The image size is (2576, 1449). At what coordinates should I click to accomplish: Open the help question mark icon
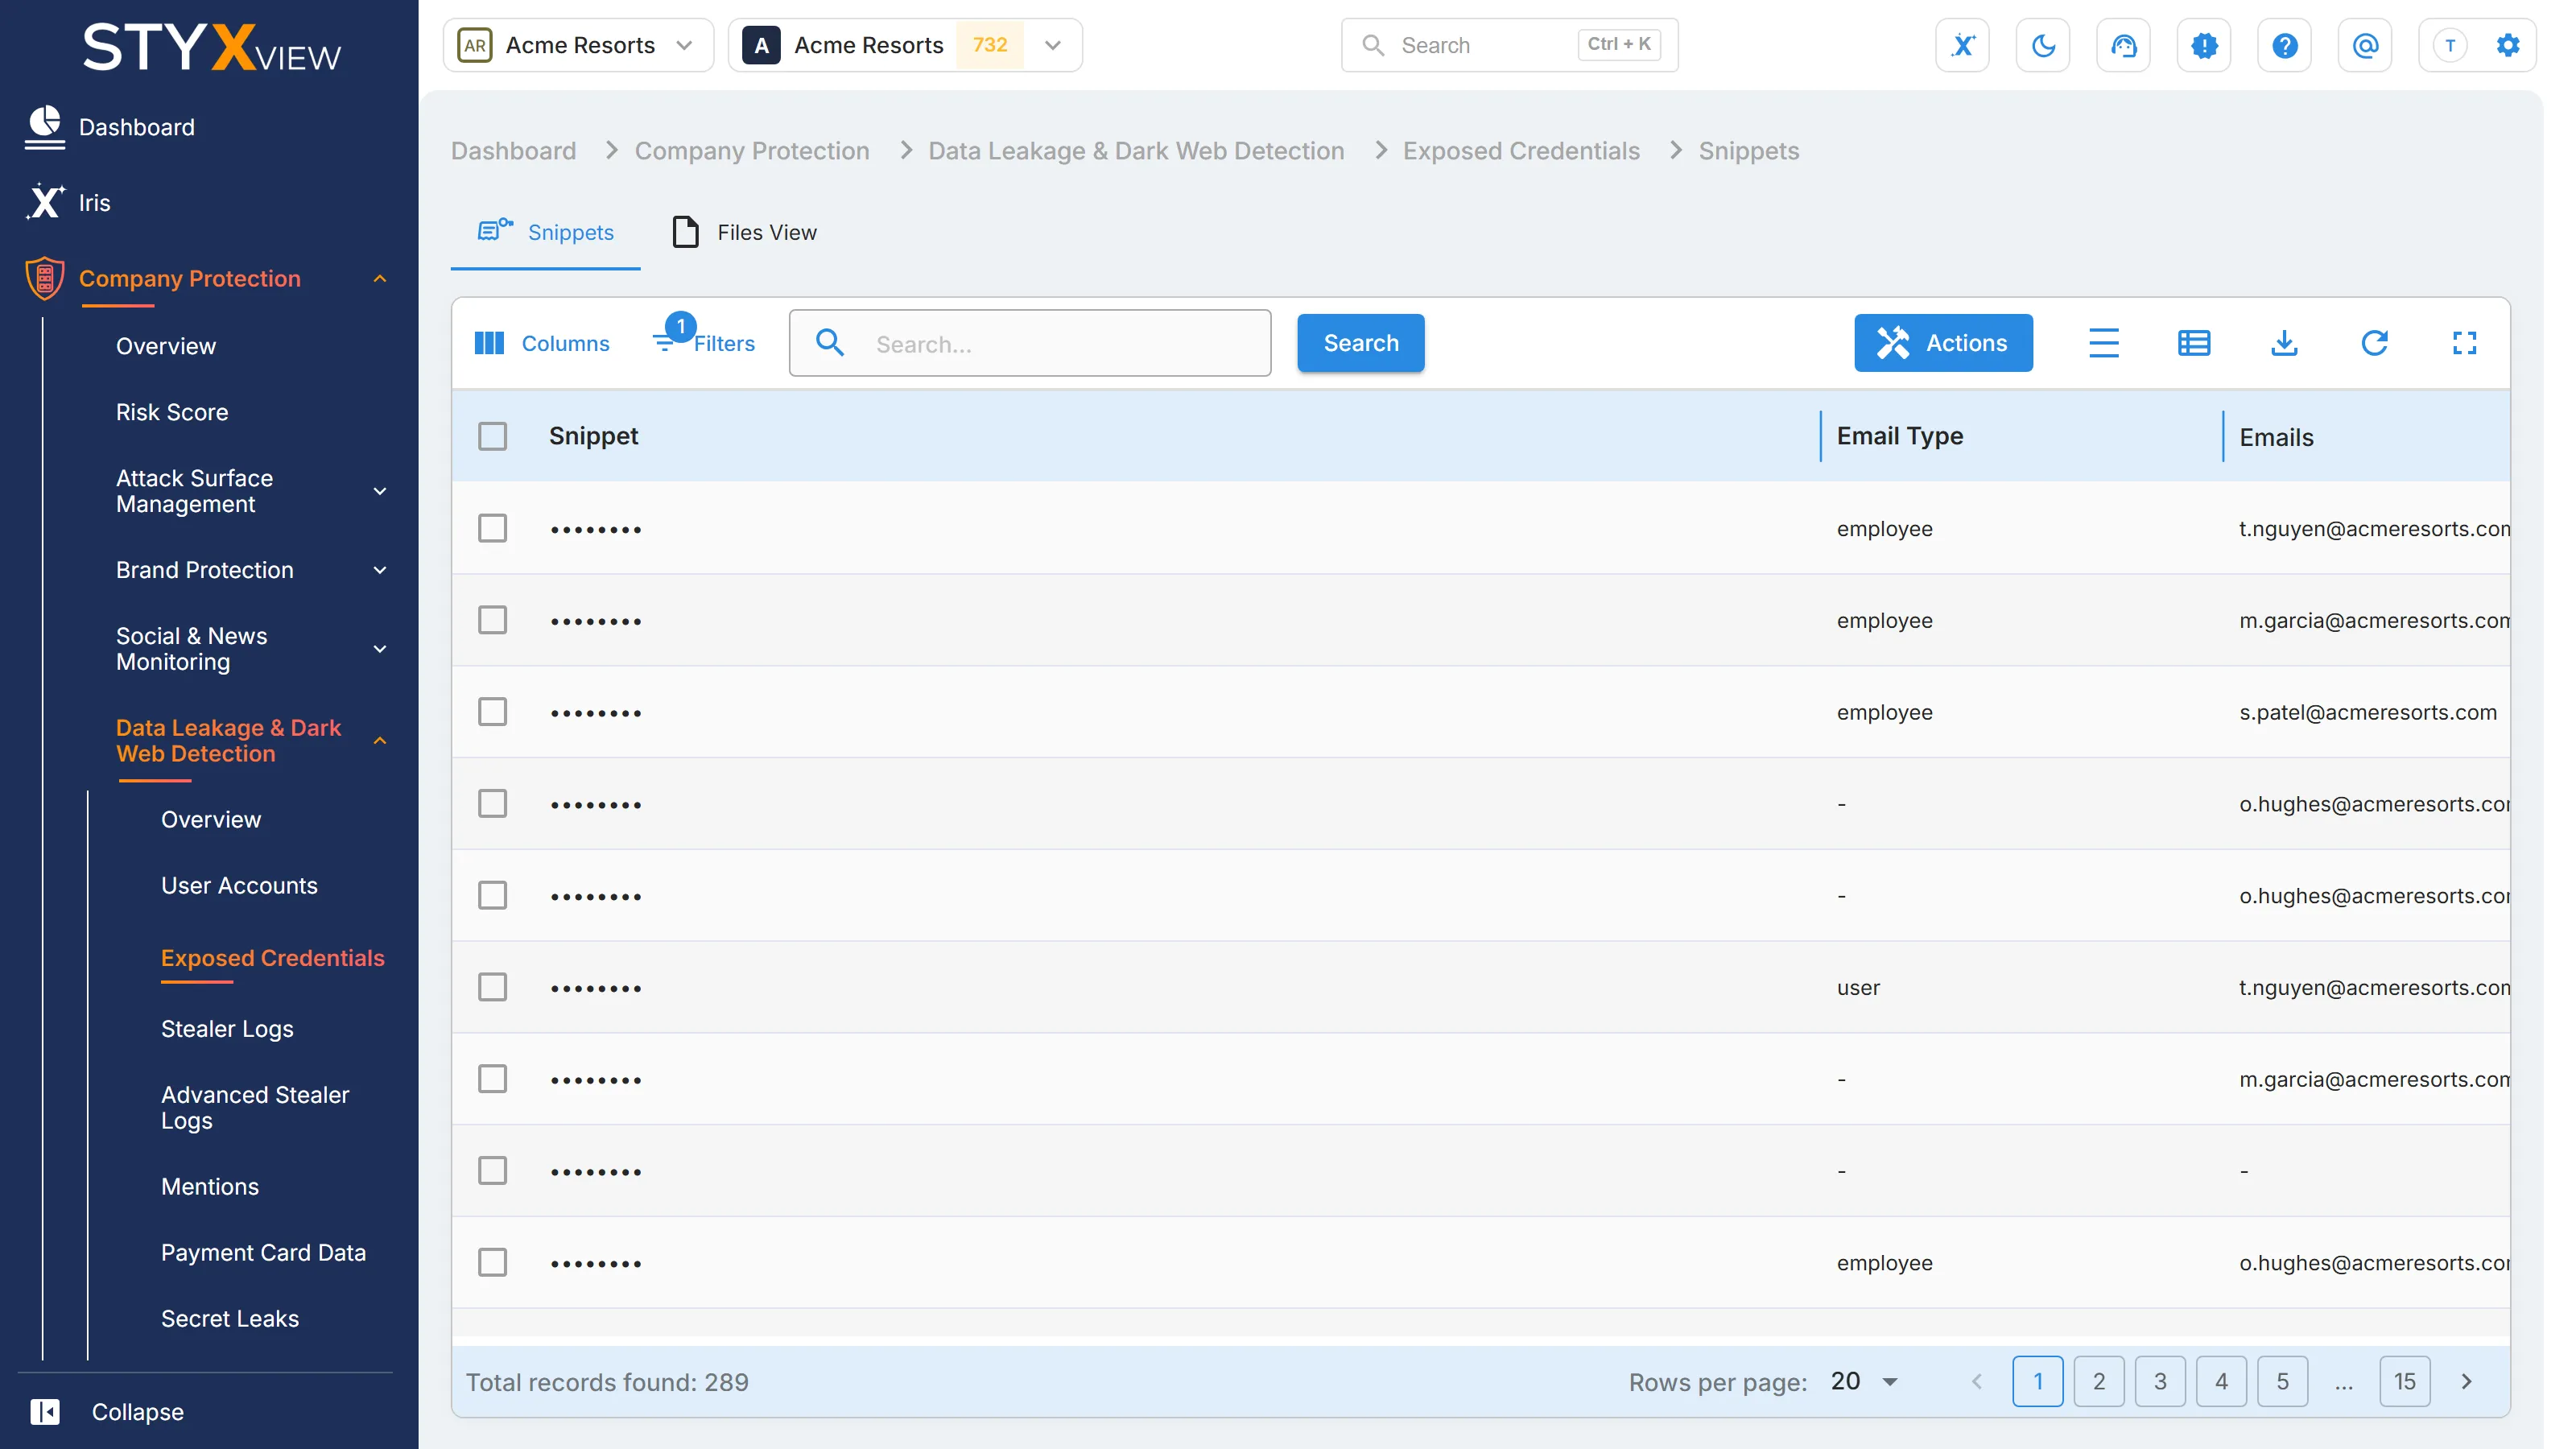[2284, 45]
